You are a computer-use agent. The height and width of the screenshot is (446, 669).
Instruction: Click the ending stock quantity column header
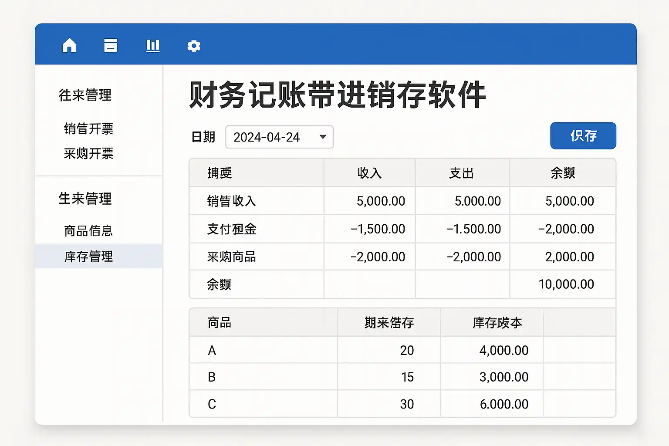point(389,322)
